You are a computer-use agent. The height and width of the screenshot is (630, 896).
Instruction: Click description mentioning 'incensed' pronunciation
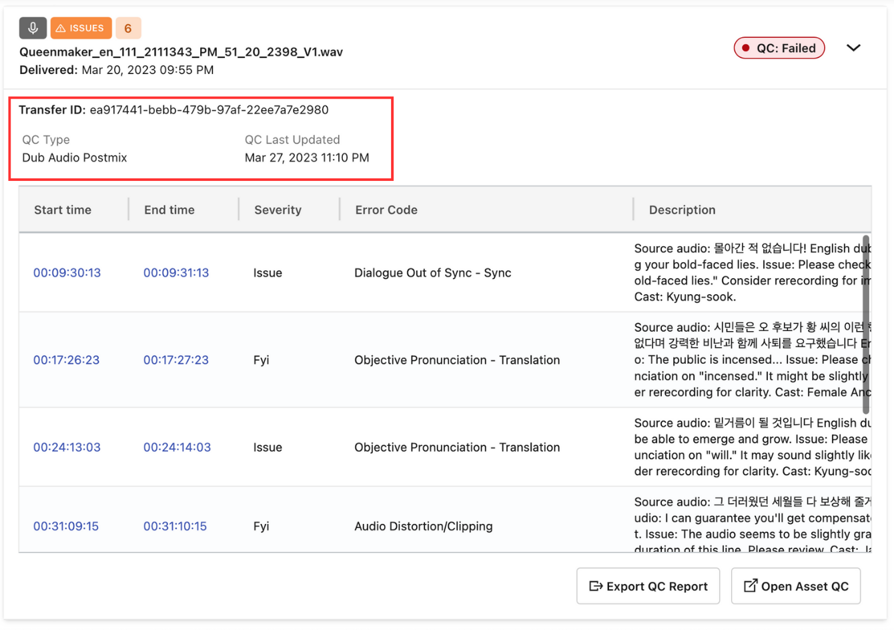753,360
